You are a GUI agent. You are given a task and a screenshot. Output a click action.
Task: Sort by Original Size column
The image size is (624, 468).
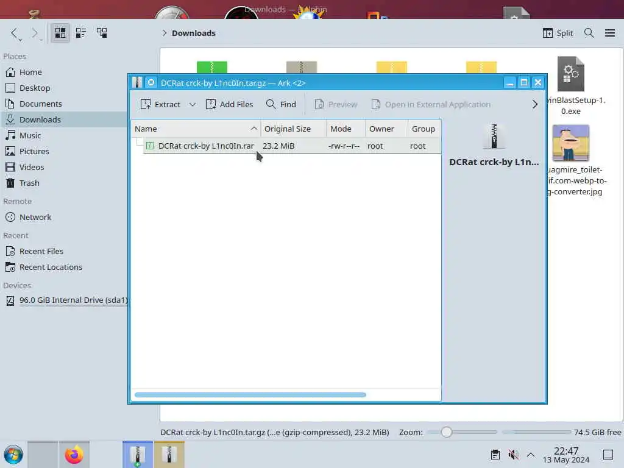(293, 129)
